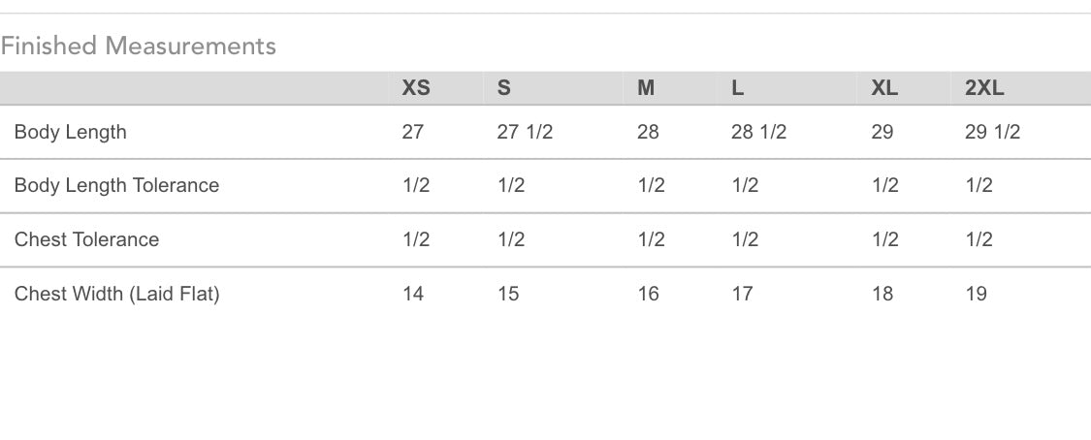This screenshot has width=1091, height=440.
Task: Select the Body Length Tolerance row label
Action: click(116, 185)
